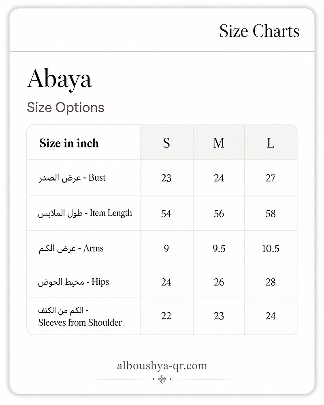Select the Item Length row label
324x405 pixels.
coord(85,213)
